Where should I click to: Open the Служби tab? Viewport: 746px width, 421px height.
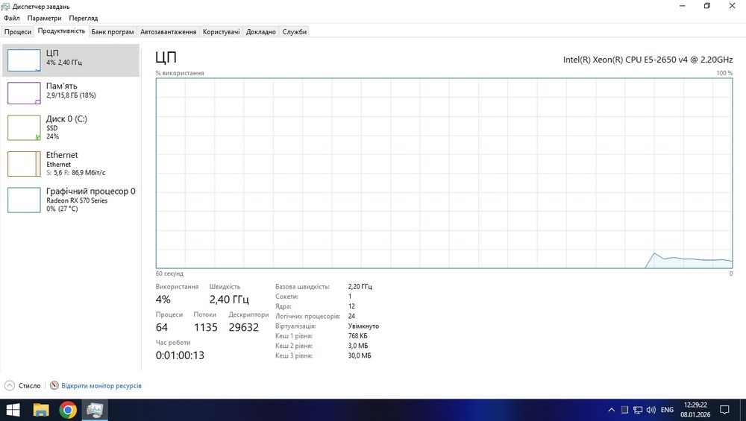pos(295,32)
